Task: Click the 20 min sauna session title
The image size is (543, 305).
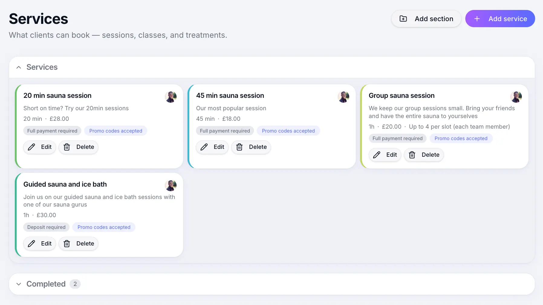Action: coord(57,96)
